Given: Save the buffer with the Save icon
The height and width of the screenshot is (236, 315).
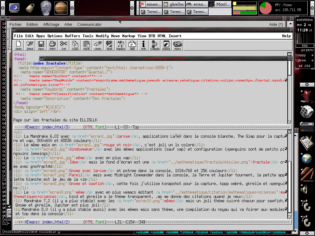Looking at the screenshot, I should (41, 45).
